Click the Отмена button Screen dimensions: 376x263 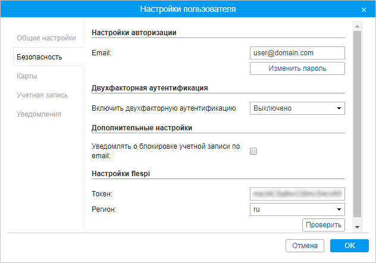click(x=305, y=246)
